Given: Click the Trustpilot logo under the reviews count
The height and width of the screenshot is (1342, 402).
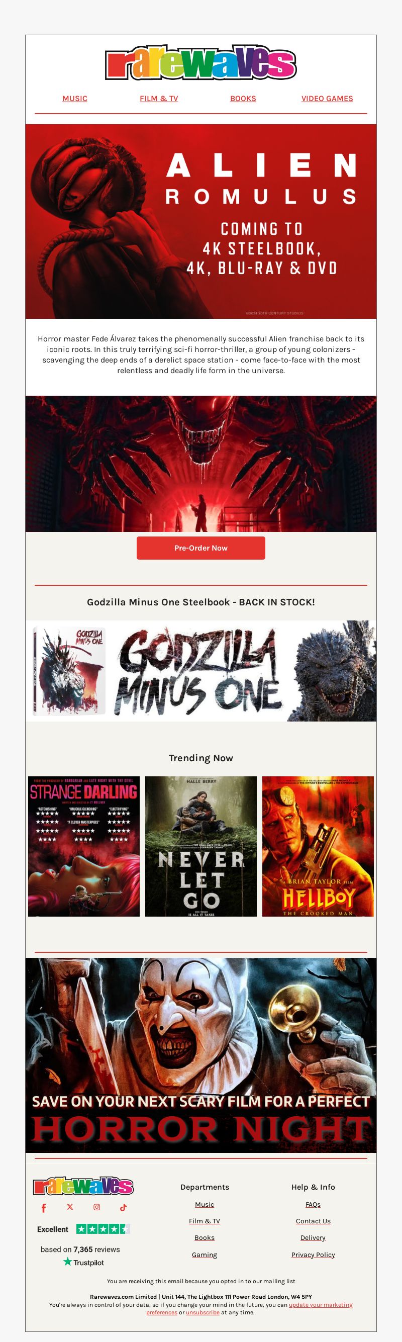Looking at the screenshot, I should pos(83,1262).
